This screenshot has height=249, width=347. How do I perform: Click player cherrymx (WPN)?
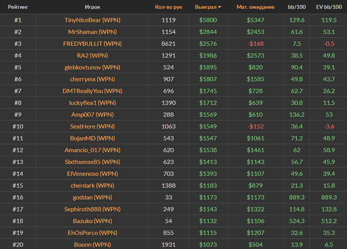click(x=93, y=79)
